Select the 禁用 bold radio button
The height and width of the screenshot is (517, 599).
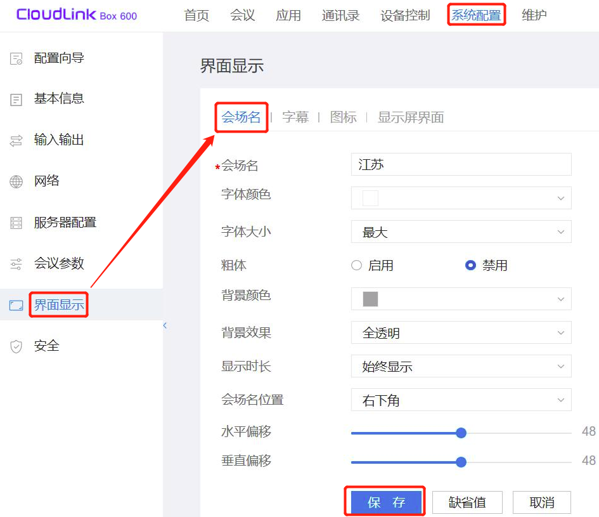click(x=470, y=265)
